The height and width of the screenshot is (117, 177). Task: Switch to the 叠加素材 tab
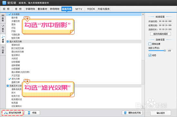click(42, 9)
